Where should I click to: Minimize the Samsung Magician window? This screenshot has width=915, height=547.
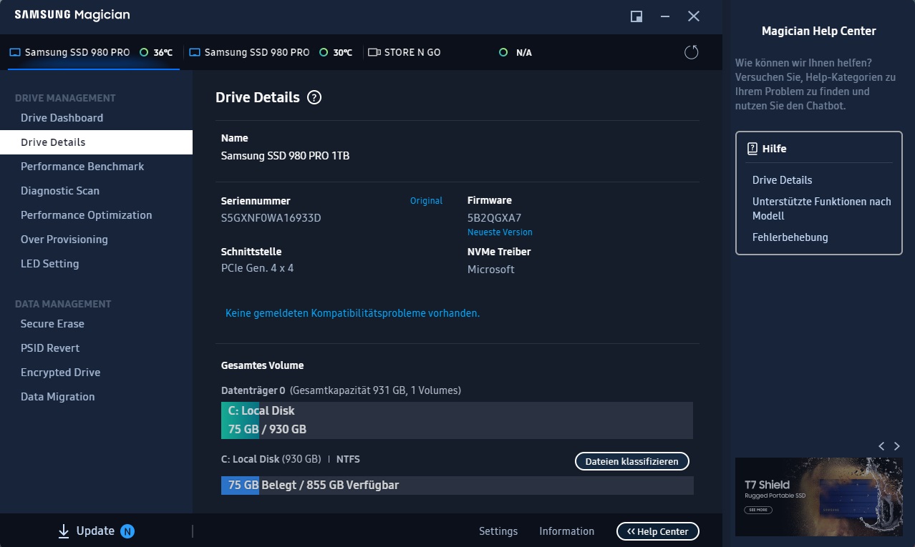(665, 16)
